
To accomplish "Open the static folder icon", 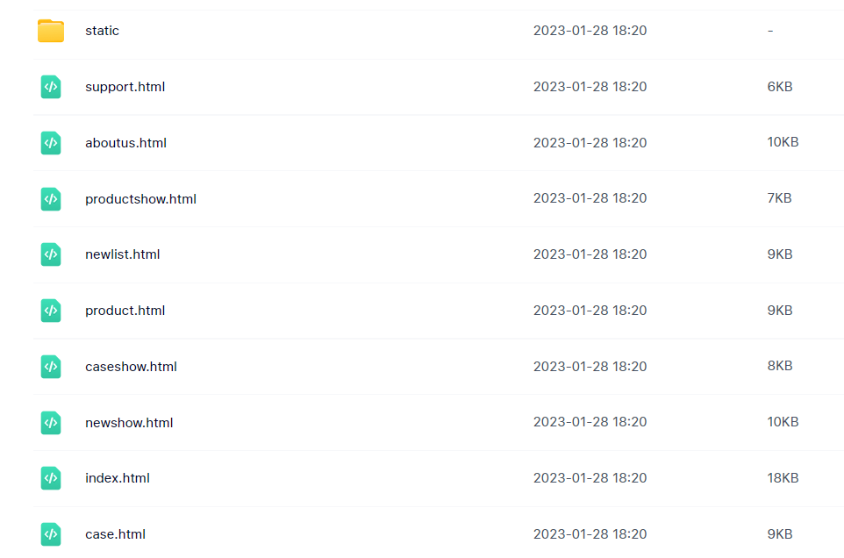I will [x=51, y=31].
